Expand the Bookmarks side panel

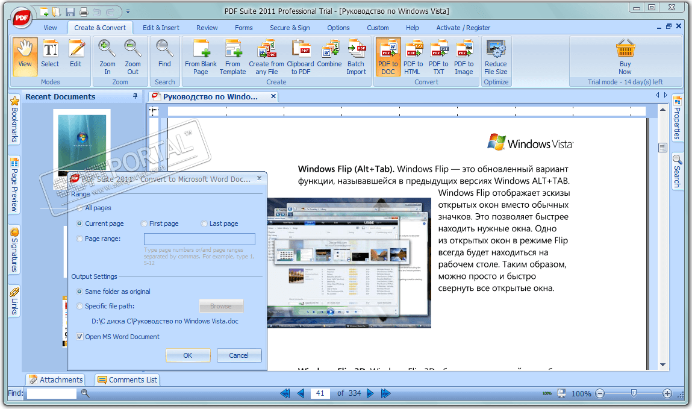(14, 119)
